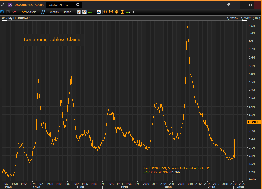The width and height of the screenshot is (262, 189).
Task: Click the date range 1/7/1967 - 1/7/2023 label
Action: pyautogui.click(x=243, y=18)
